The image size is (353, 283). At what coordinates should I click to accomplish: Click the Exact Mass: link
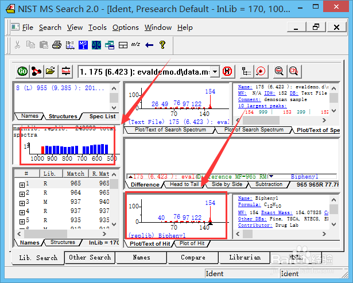277,212
